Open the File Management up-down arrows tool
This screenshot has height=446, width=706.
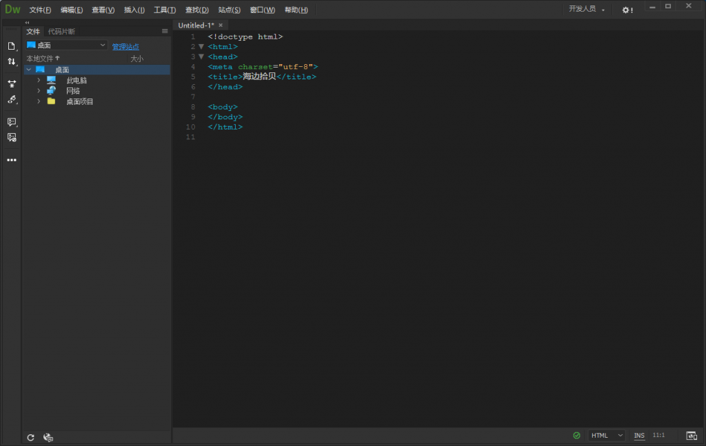click(11, 61)
